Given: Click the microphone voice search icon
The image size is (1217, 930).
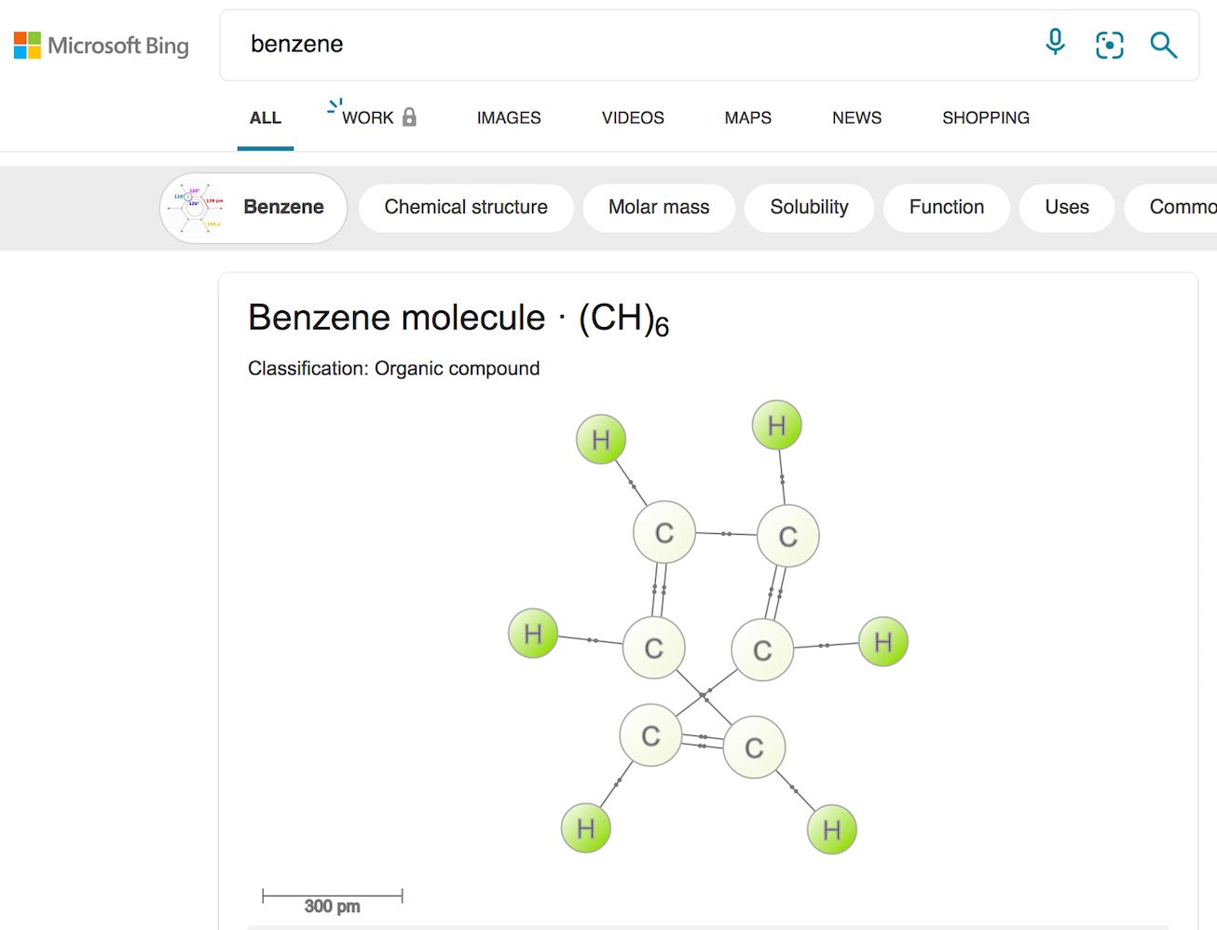Looking at the screenshot, I should click(1054, 43).
